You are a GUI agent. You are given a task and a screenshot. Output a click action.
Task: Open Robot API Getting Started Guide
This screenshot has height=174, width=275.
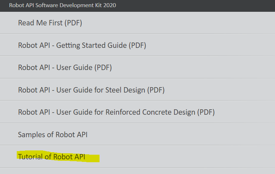[x=82, y=45]
